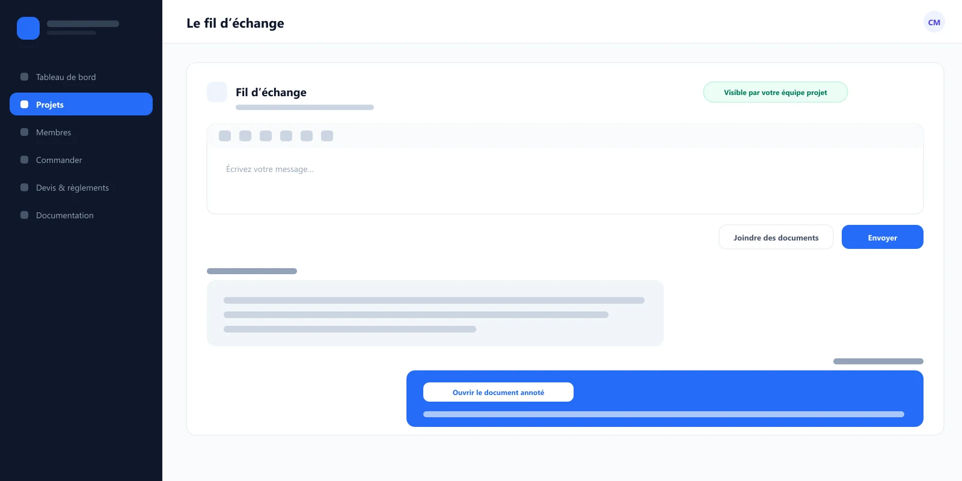Click the first formatting square in the editor toolbar
Viewport: 962px width, 481px height.
[225, 136]
